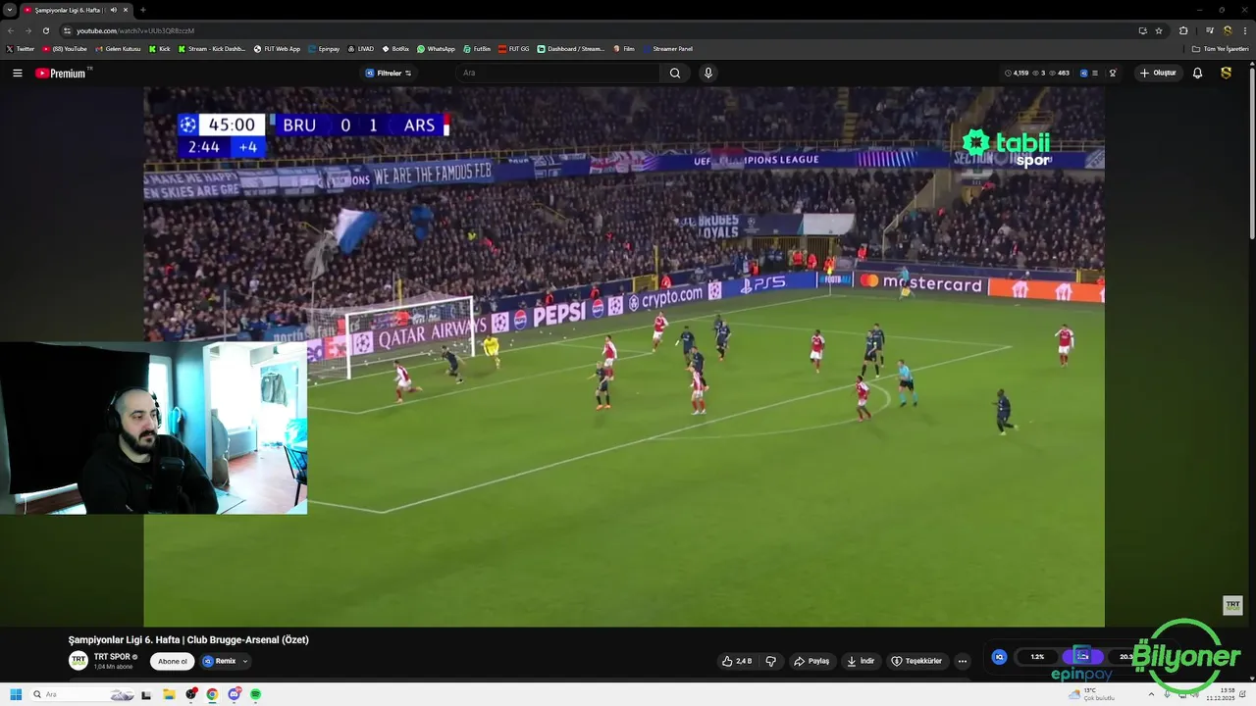The height and width of the screenshot is (706, 1256).
Task: Click the Oluştur create button
Action: [x=1159, y=73]
